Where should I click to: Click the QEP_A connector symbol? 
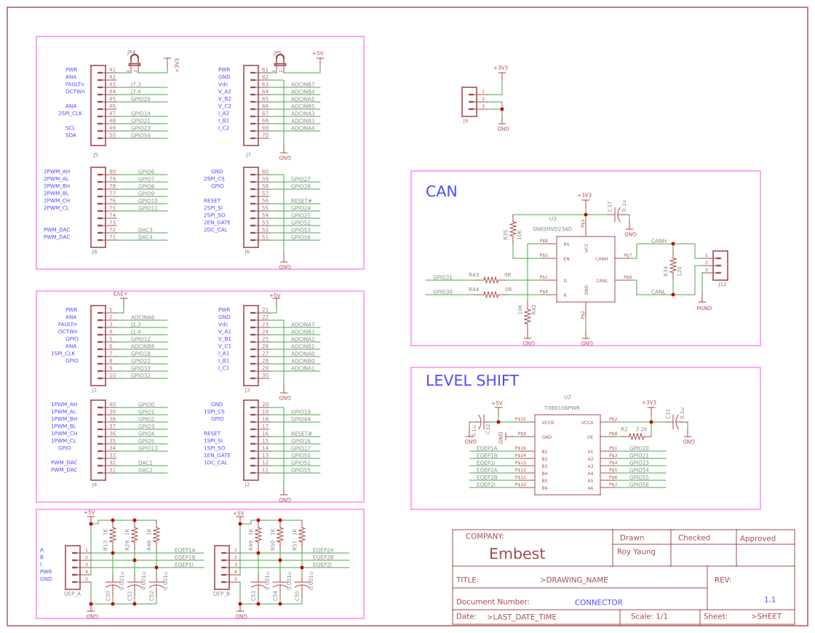pyautogui.click(x=73, y=568)
